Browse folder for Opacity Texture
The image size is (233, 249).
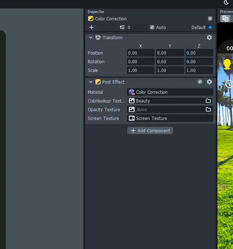[208, 109]
